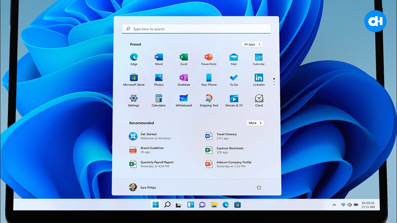
Task: Open the Clock app
Action: (x=259, y=101)
